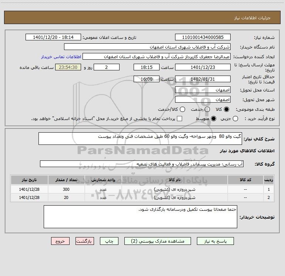Click row number 2 cell
285x276 pixels.
pos(269,197)
